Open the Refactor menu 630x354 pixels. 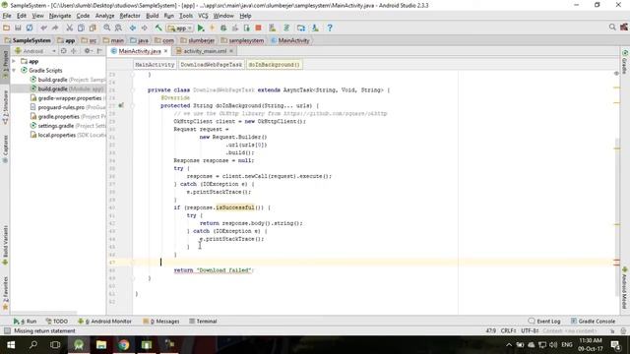tap(130, 16)
